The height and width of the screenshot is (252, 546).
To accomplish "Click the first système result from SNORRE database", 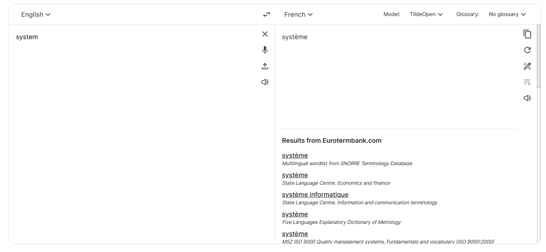I will pyautogui.click(x=295, y=155).
